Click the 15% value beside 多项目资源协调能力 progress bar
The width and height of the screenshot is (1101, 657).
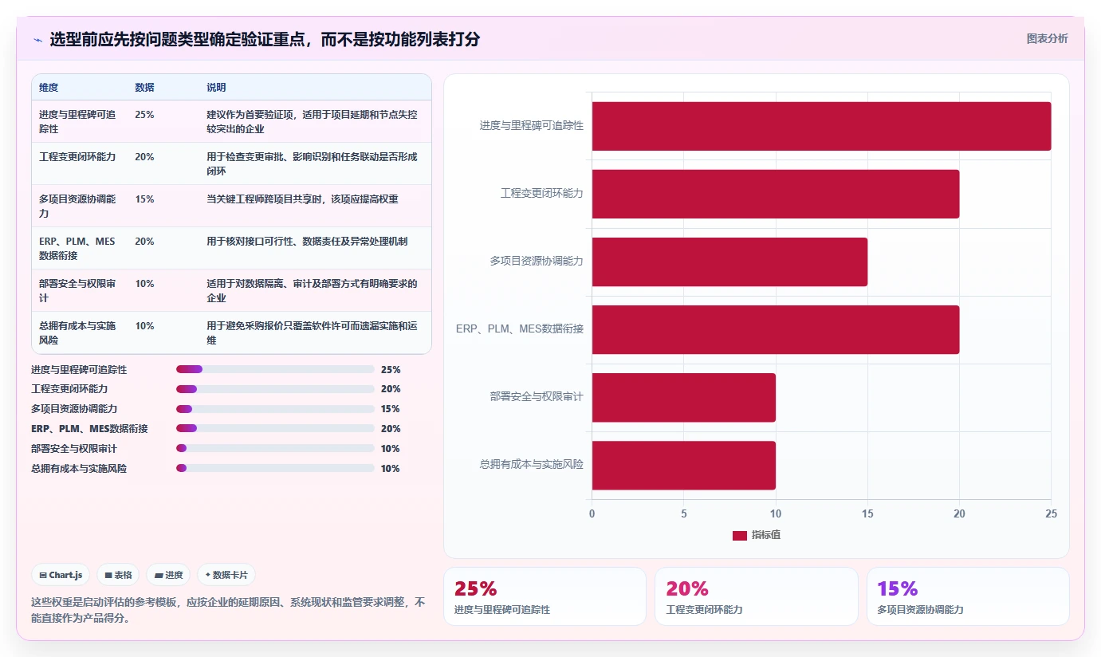(391, 409)
